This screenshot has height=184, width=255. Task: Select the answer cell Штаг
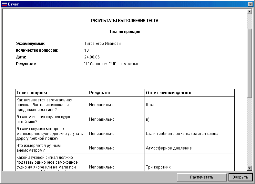(x=151, y=105)
